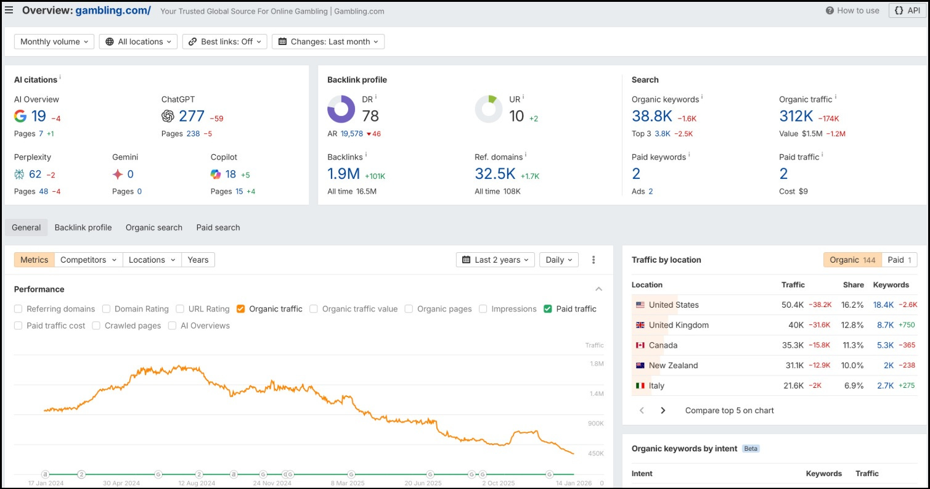Select the Organic 144 traffic toggle
The width and height of the screenshot is (930, 489).
pos(852,260)
